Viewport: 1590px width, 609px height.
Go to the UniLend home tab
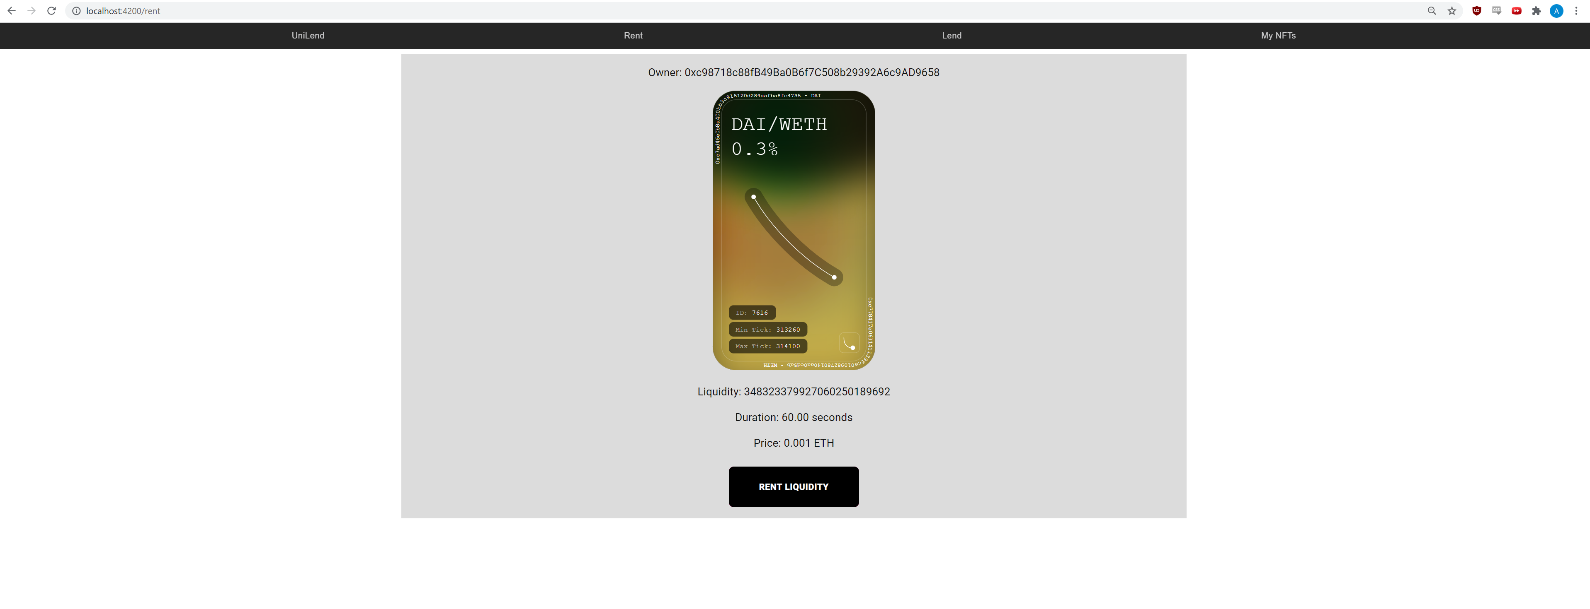308,36
